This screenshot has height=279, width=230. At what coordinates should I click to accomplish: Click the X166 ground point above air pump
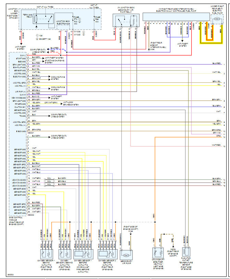point(131,234)
